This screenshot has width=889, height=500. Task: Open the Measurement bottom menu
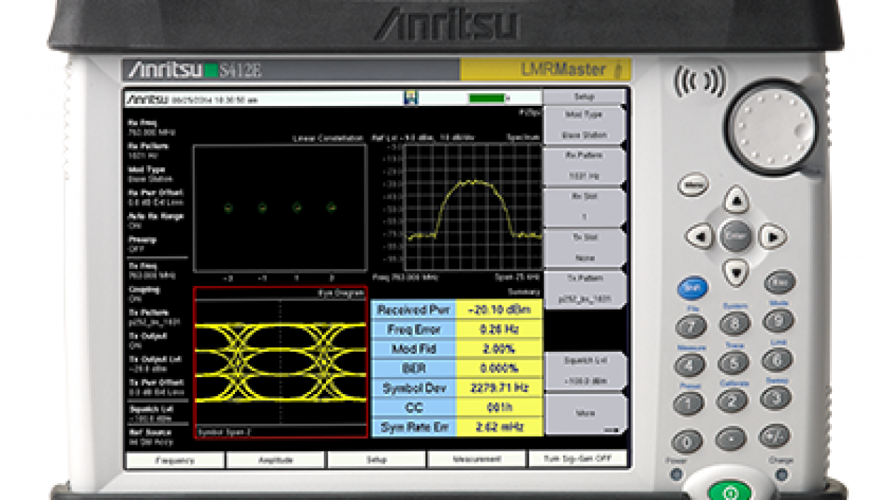[x=477, y=460]
